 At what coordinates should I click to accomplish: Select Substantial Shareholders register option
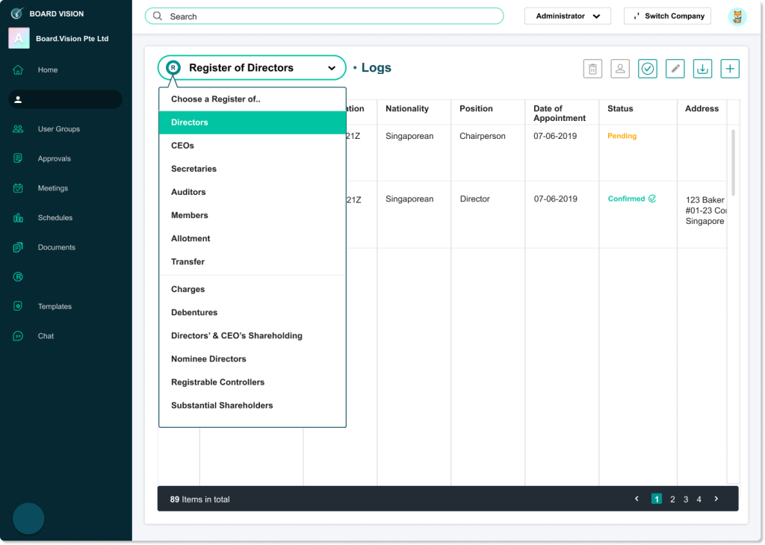[222, 405]
